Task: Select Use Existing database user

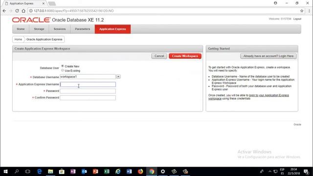Action: (63, 70)
